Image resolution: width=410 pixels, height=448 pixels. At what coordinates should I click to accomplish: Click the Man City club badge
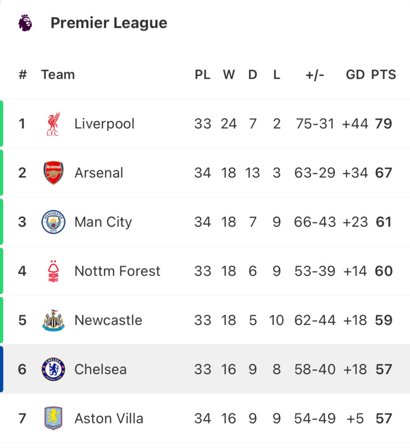coord(53,222)
